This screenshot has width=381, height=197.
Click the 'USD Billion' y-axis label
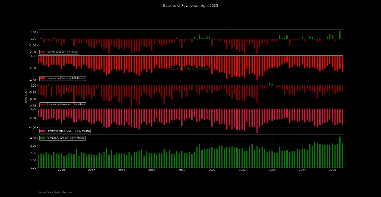click(x=26, y=95)
